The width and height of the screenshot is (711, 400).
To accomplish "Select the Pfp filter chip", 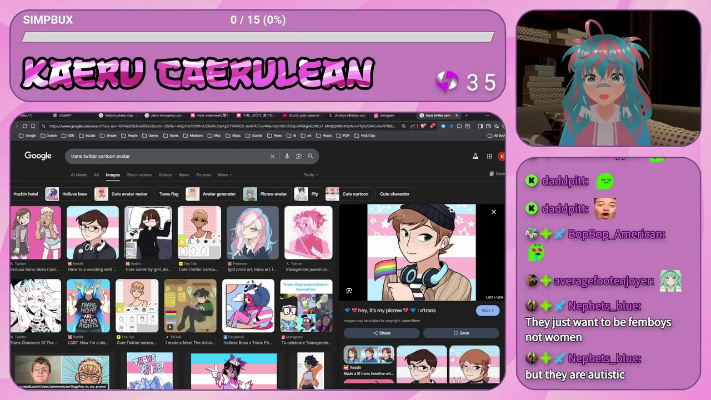I will click(x=308, y=194).
